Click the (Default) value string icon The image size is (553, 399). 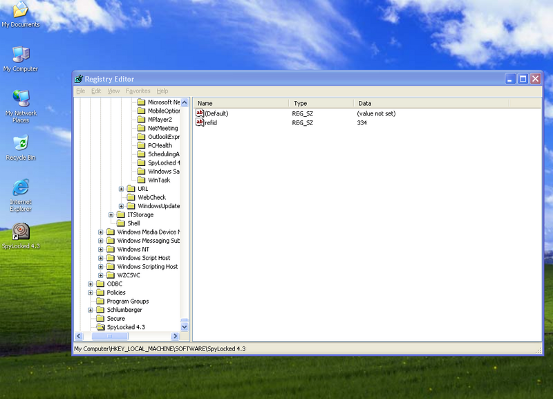200,113
